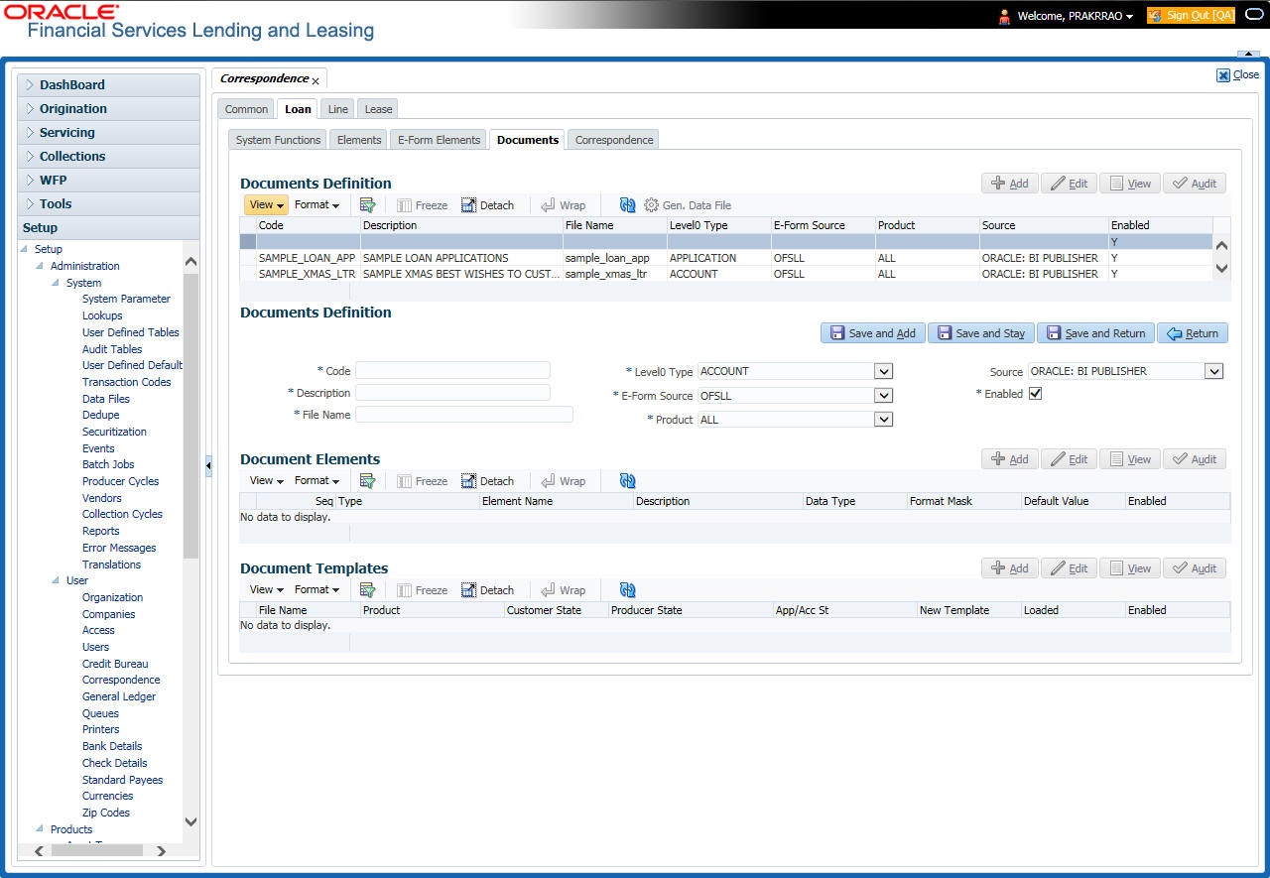Image resolution: width=1270 pixels, height=878 pixels.
Task: Select the SAMPLE_XMAS_LTR table row
Action: click(x=725, y=274)
